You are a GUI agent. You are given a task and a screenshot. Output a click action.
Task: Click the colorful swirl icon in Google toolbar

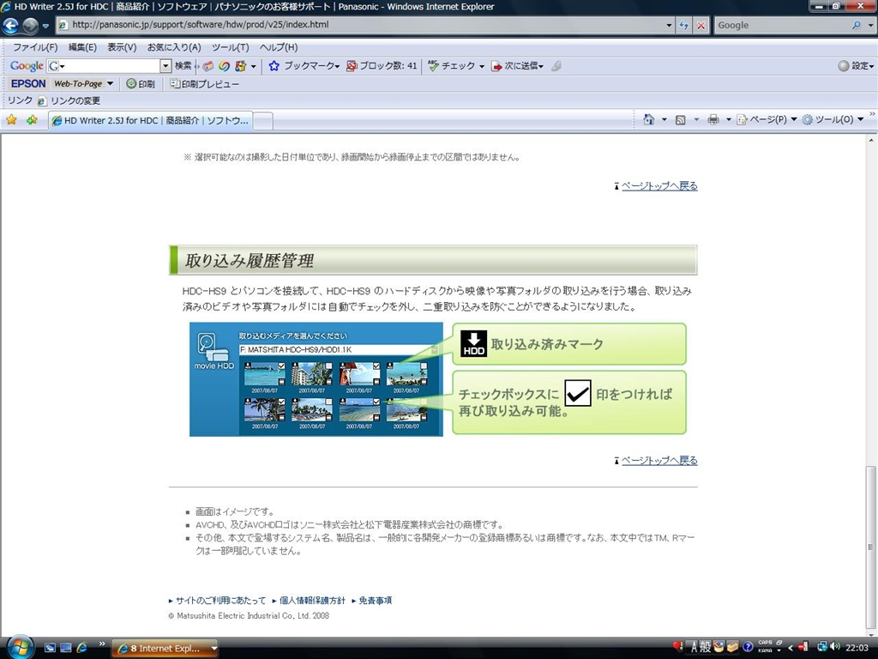224,66
